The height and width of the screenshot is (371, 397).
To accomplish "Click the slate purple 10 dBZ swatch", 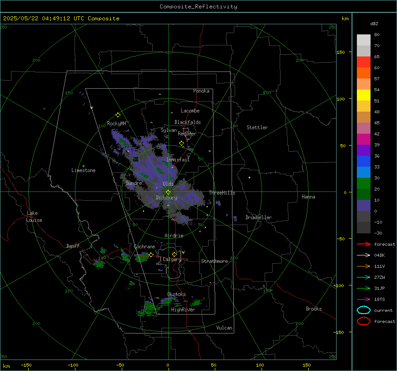I will click(x=363, y=206).
